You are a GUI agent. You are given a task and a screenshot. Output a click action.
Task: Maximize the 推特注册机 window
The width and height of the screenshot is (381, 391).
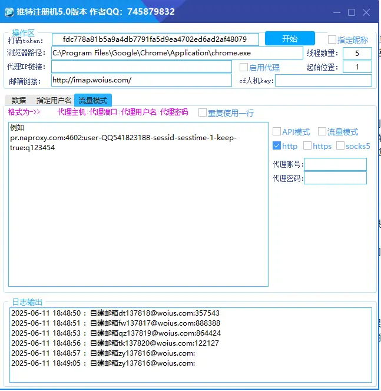352,12
